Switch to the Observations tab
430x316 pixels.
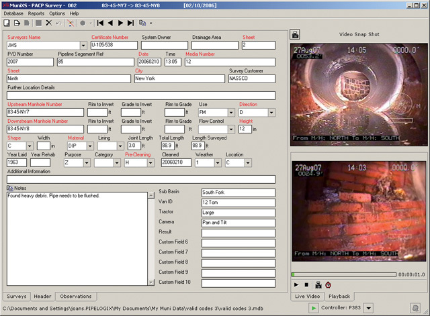(75, 296)
